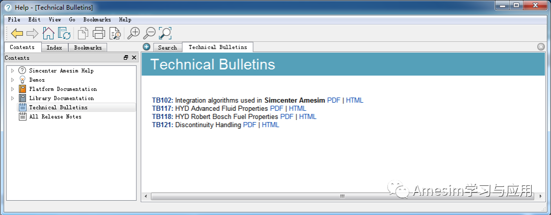Click the Library Documentation gray book icon
Image resolution: width=551 pixels, height=215 pixels.
pyautogui.click(x=22, y=98)
